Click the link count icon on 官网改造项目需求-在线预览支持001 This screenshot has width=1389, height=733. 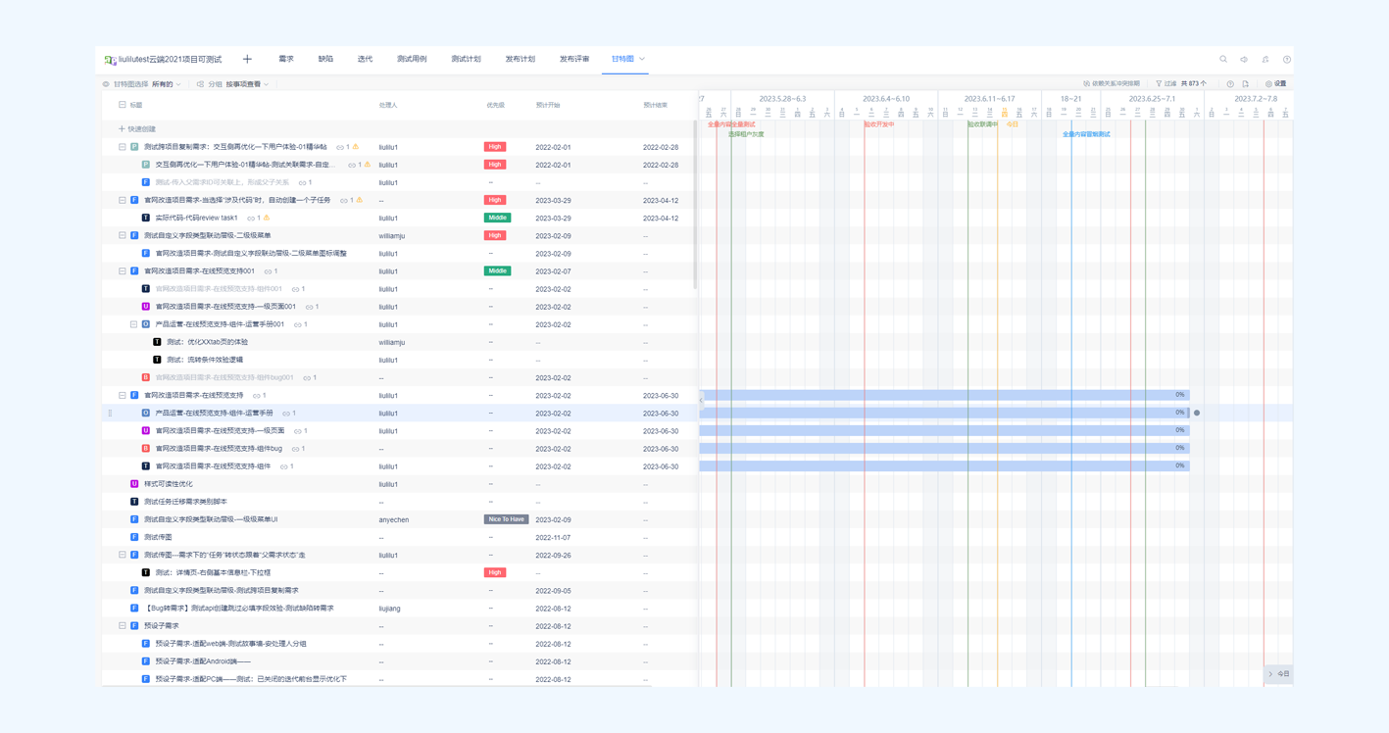[x=267, y=271]
